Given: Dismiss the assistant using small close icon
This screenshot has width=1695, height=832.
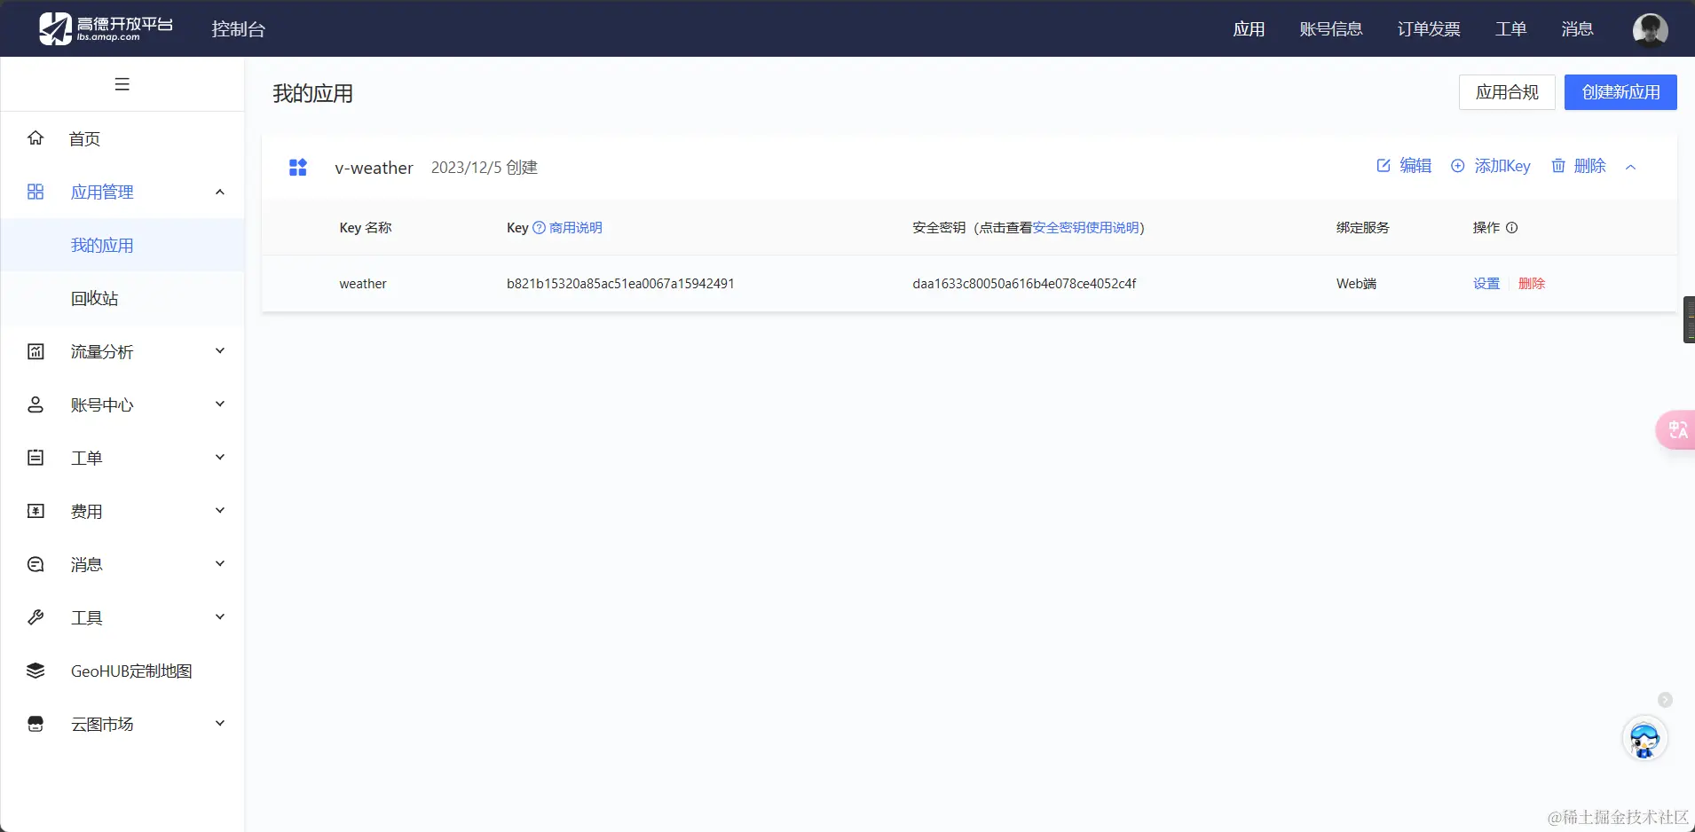Looking at the screenshot, I should [1666, 700].
